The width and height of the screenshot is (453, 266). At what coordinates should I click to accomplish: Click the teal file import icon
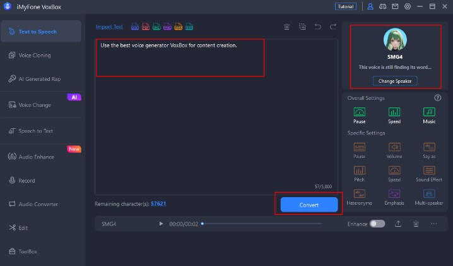[x=189, y=27]
